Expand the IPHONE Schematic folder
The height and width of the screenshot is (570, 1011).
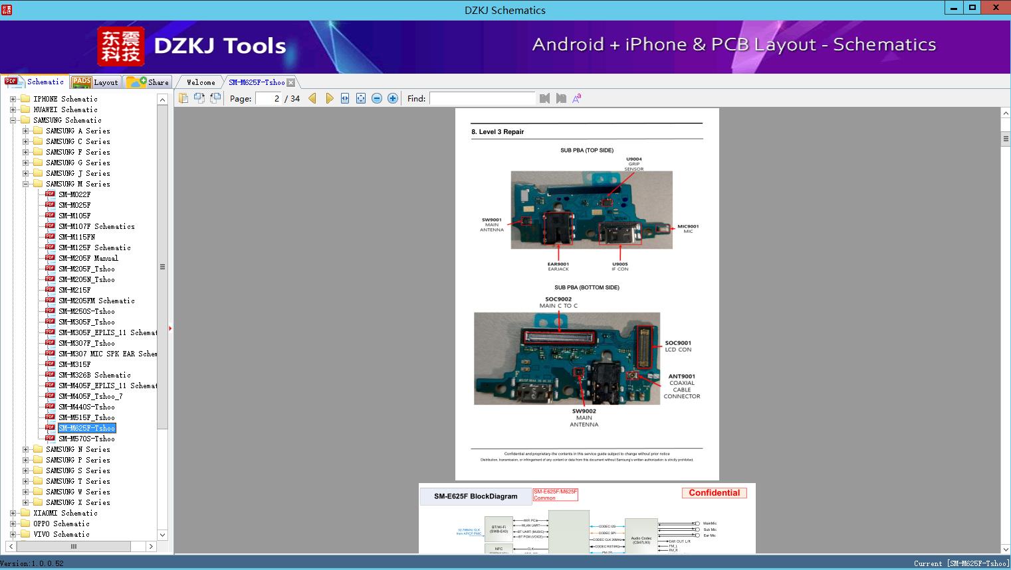click(x=13, y=99)
